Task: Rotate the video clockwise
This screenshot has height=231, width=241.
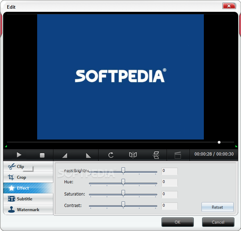Action: [111, 155]
